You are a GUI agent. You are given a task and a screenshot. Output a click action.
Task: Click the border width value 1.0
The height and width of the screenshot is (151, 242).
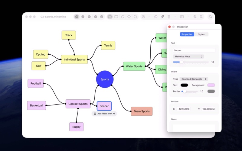tap(201, 92)
